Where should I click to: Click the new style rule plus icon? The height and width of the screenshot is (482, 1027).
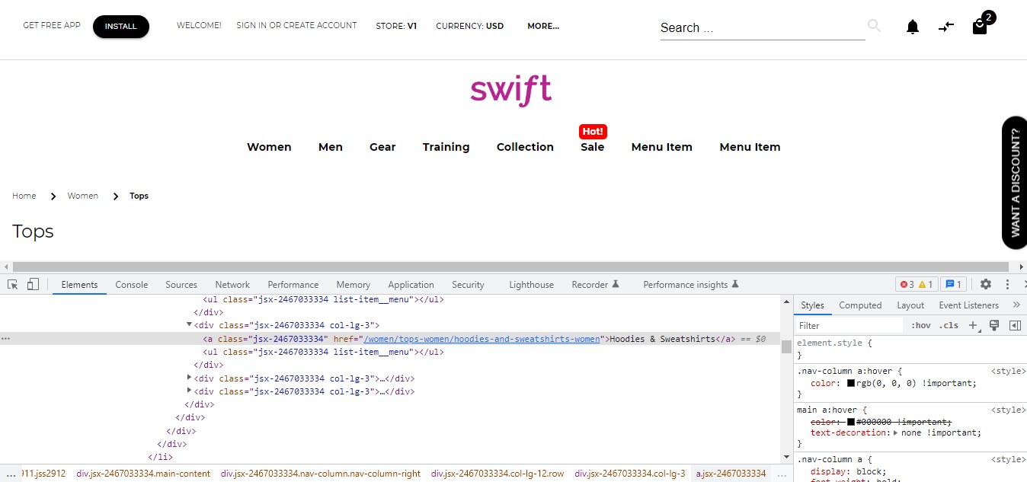pos(973,325)
